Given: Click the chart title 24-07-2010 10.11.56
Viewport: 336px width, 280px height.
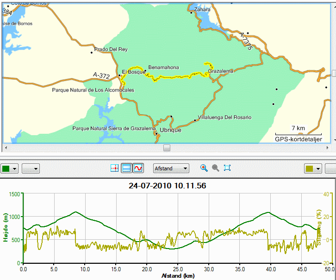Looking at the screenshot, I should pyautogui.click(x=168, y=186).
